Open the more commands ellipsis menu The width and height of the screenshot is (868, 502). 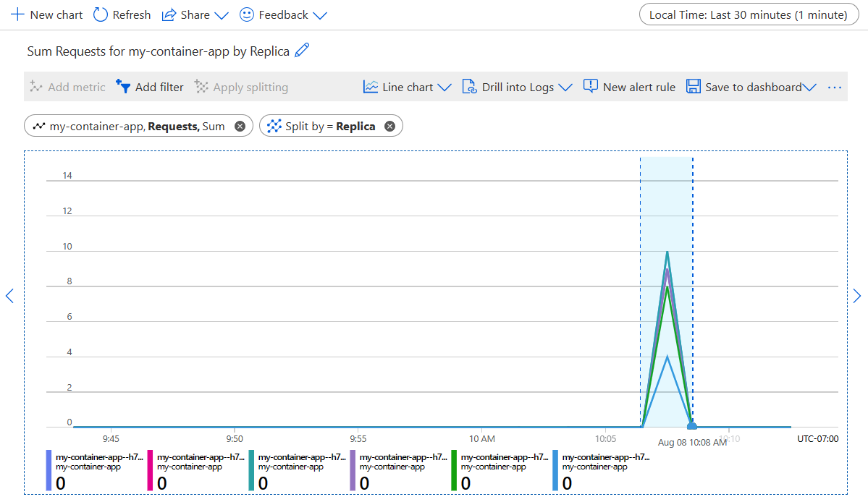click(x=834, y=87)
